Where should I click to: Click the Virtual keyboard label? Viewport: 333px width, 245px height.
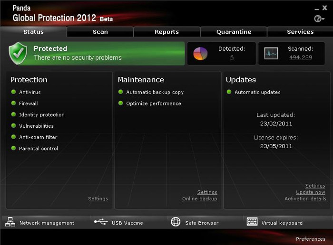(x=282, y=223)
